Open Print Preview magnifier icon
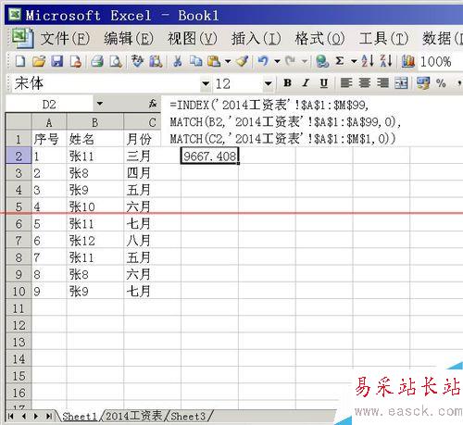The image size is (463, 425). (x=116, y=61)
